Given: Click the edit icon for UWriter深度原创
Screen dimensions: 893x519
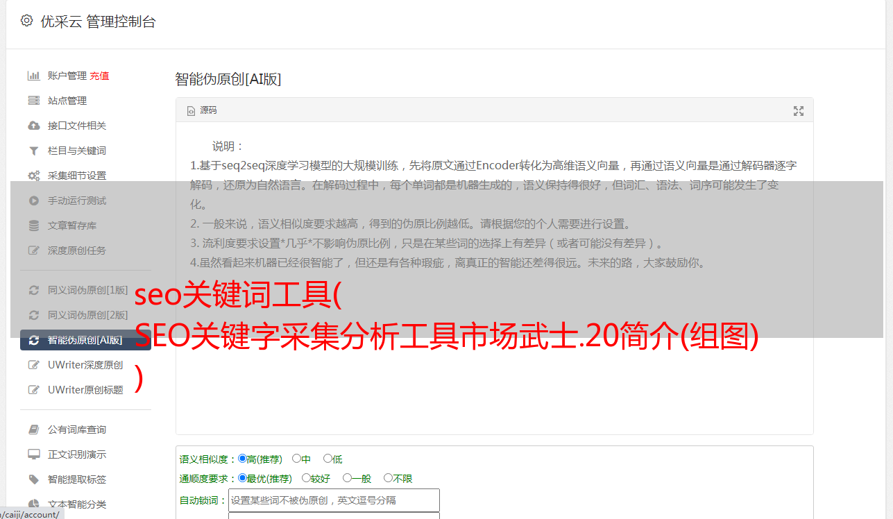Looking at the screenshot, I should coord(33,365).
